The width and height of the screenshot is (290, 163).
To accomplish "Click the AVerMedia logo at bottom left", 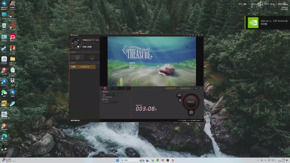I will [x=75, y=120].
